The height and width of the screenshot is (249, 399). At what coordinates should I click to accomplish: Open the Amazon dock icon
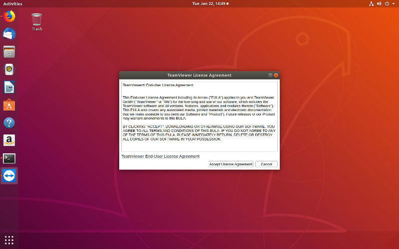pyautogui.click(x=9, y=140)
